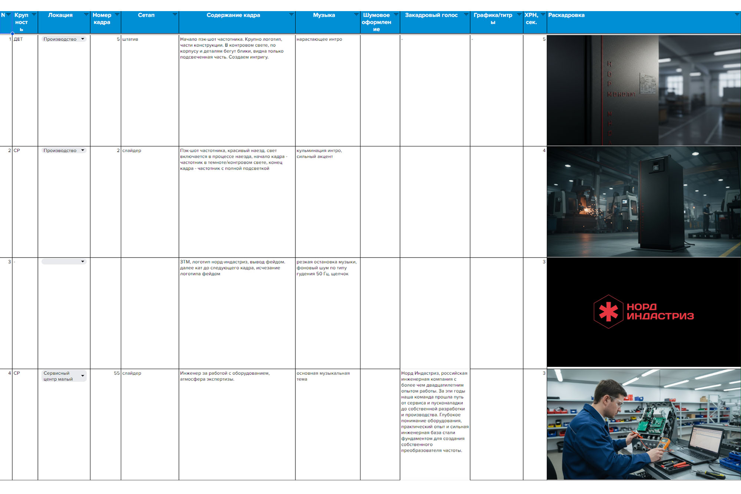Open filter for N column

pyautogui.click(x=8, y=15)
